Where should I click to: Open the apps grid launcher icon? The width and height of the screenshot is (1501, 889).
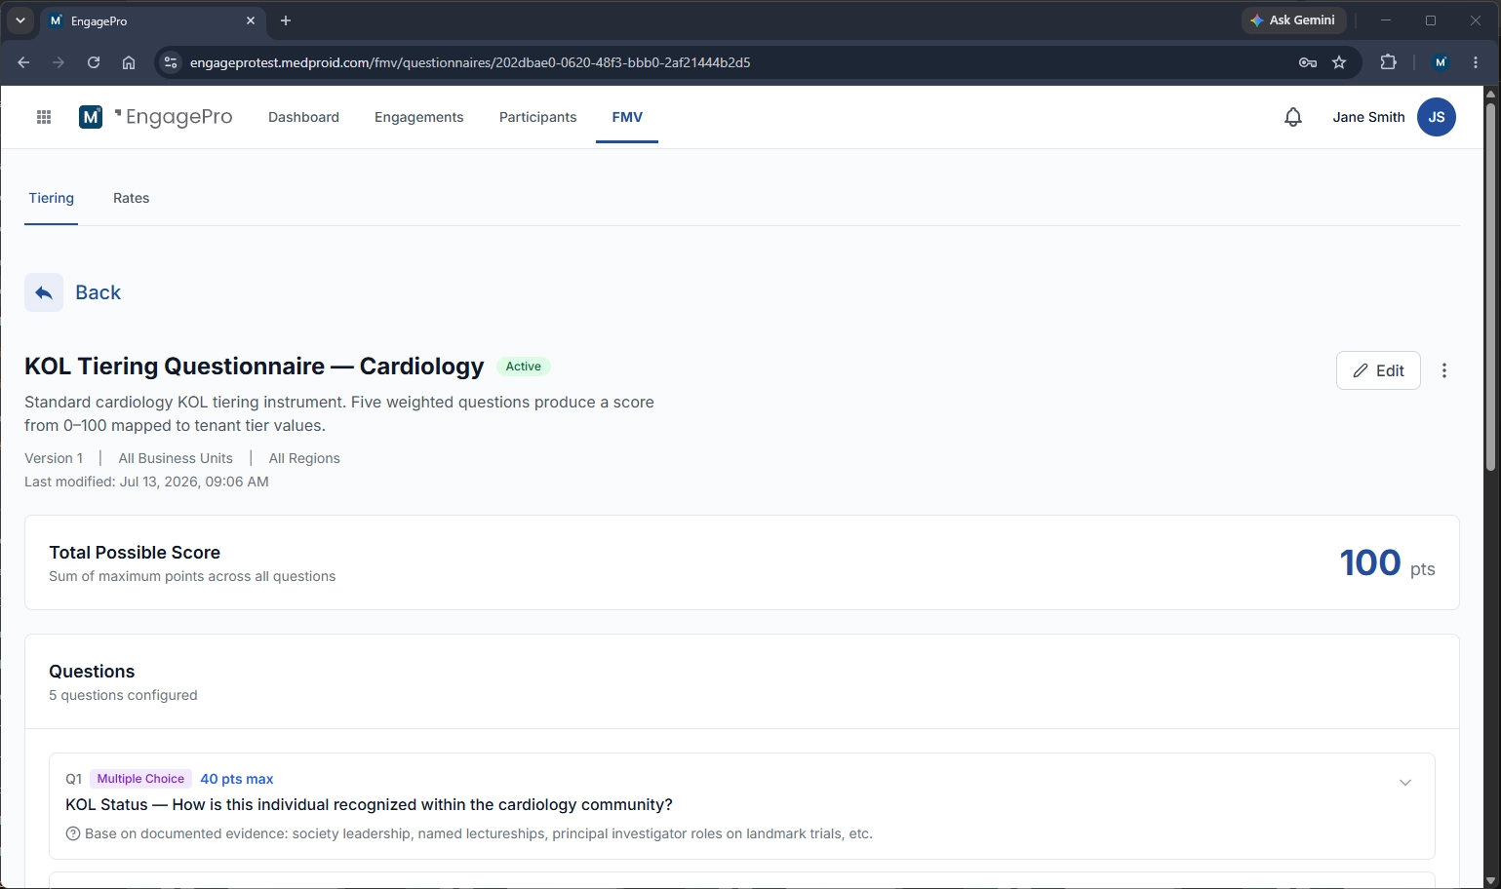click(44, 117)
